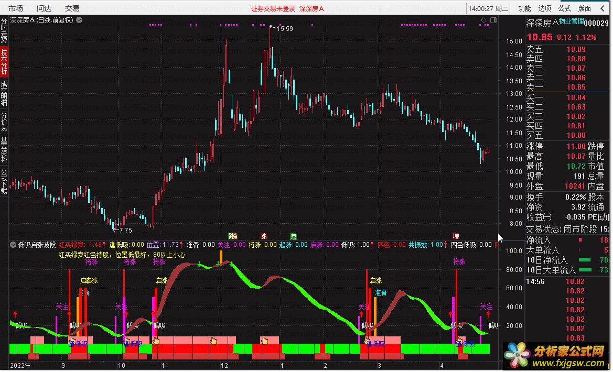Click the 15.59 high price label
Viewport: 613px width, 372px height.
click(x=285, y=28)
